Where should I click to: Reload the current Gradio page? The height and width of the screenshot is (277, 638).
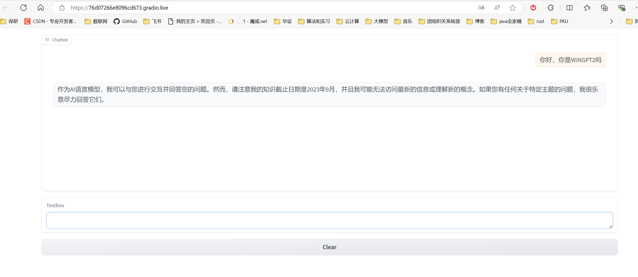(x=23, y=8)
